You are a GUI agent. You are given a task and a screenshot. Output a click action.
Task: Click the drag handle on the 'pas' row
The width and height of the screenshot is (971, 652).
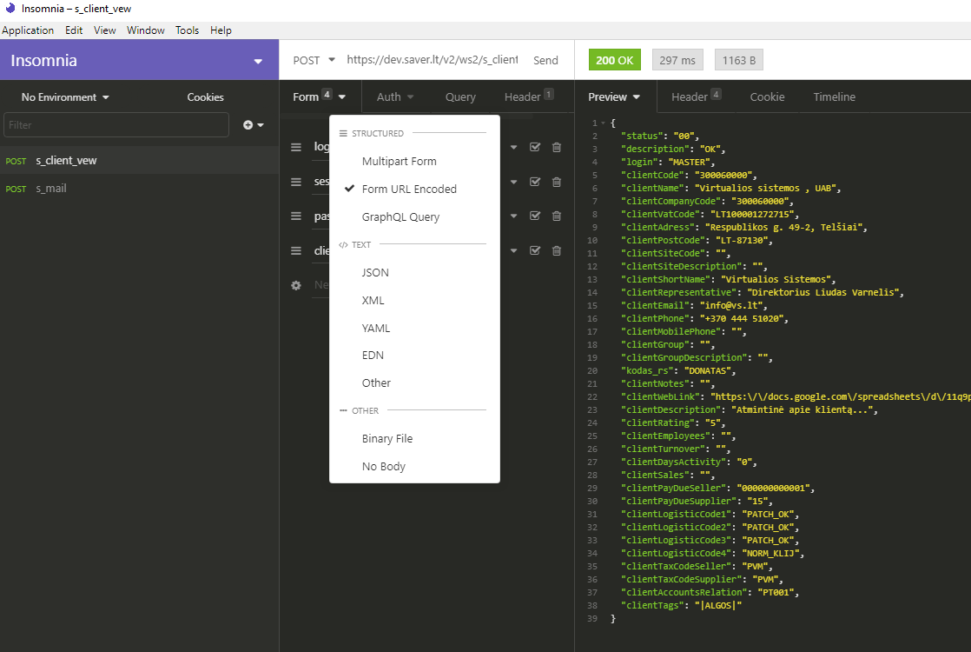pos(296,216)
